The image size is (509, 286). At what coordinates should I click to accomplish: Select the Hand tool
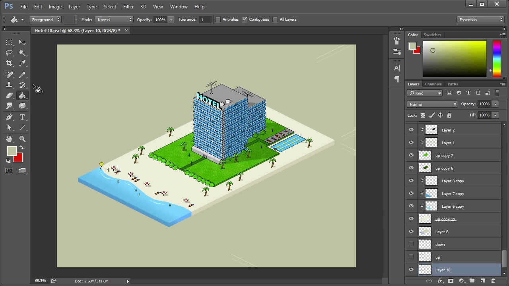click(9, 139)
